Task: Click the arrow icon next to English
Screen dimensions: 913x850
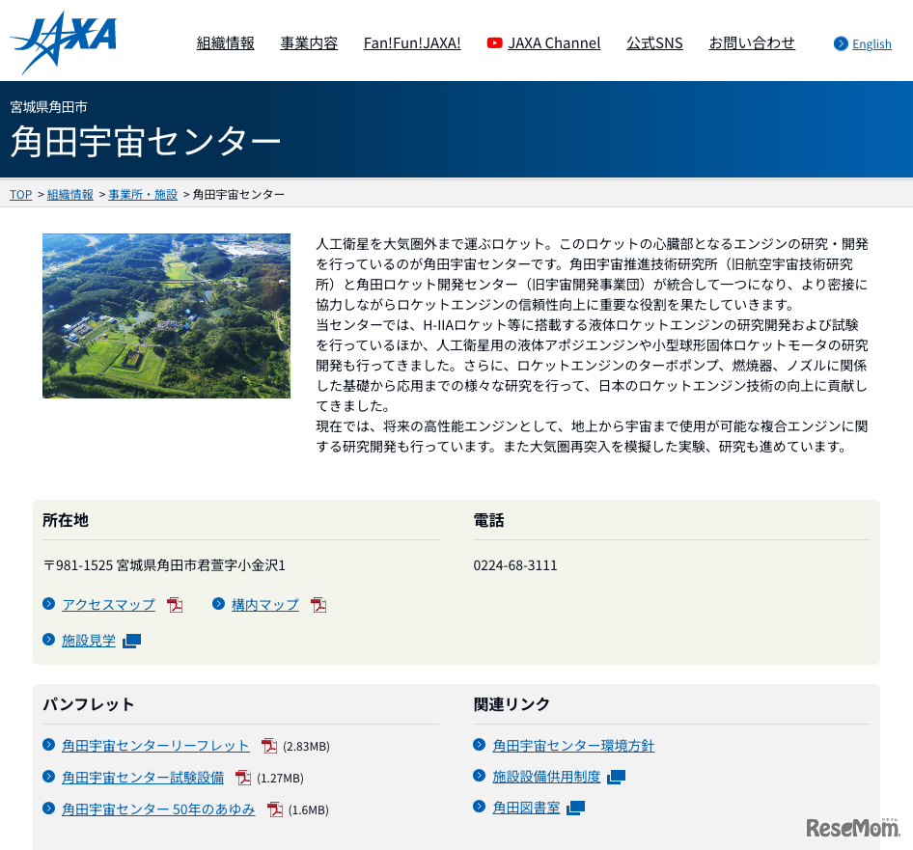Action: coord(841,43)
